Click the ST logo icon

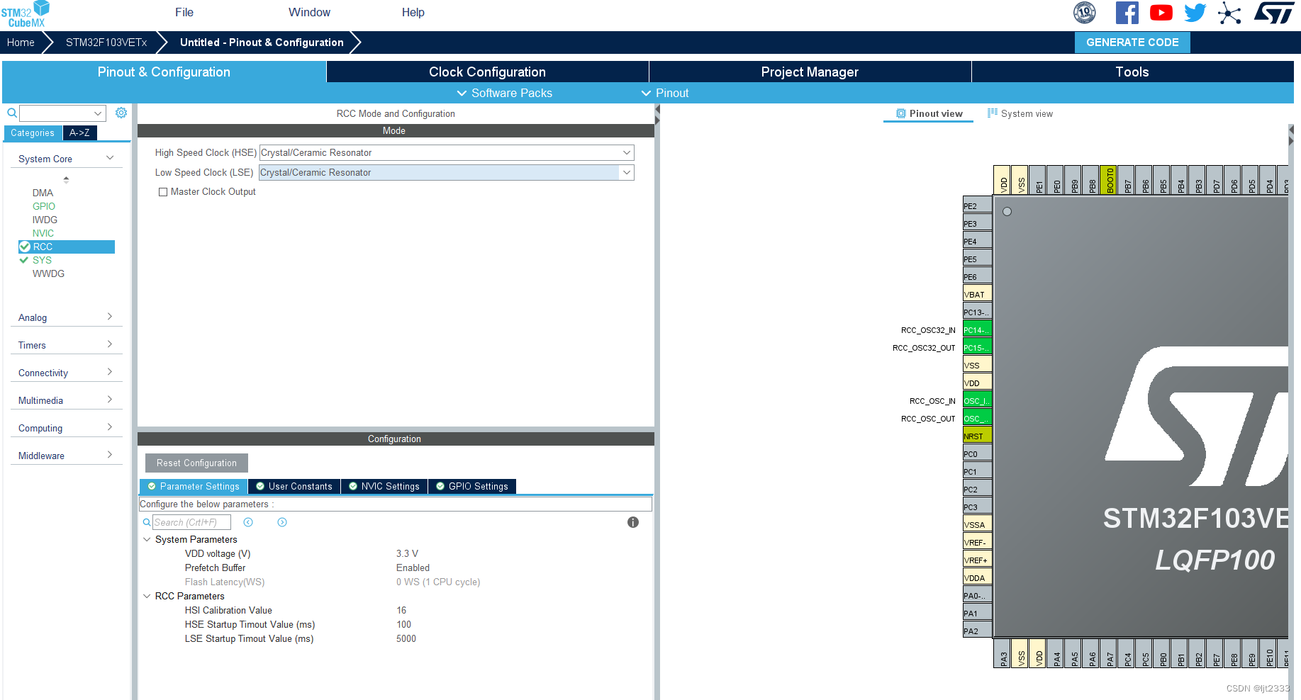click(1274, 13)
